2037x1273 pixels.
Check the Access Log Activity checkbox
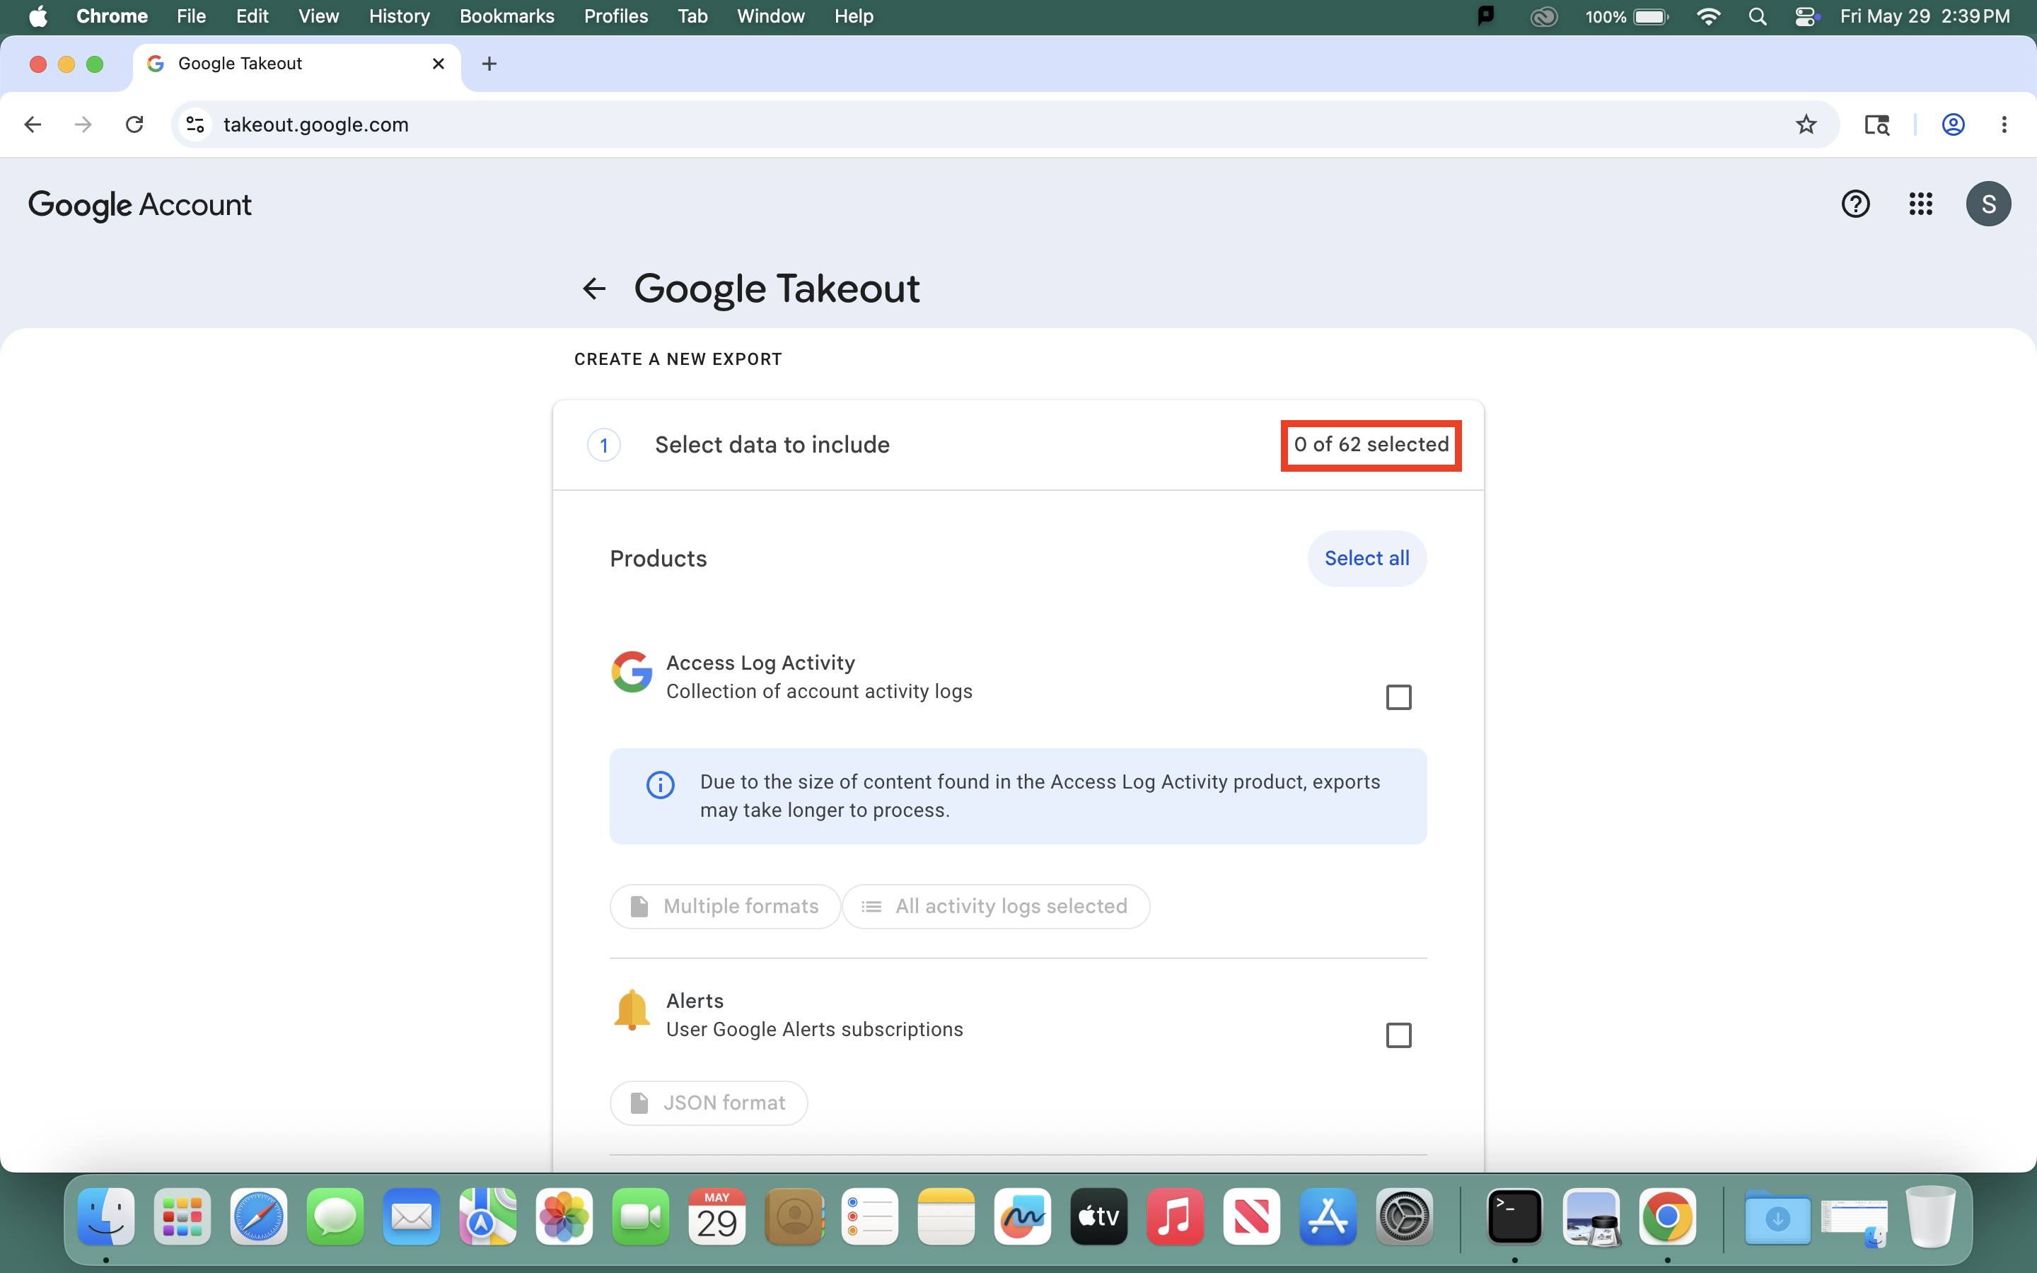point(1398,697)
